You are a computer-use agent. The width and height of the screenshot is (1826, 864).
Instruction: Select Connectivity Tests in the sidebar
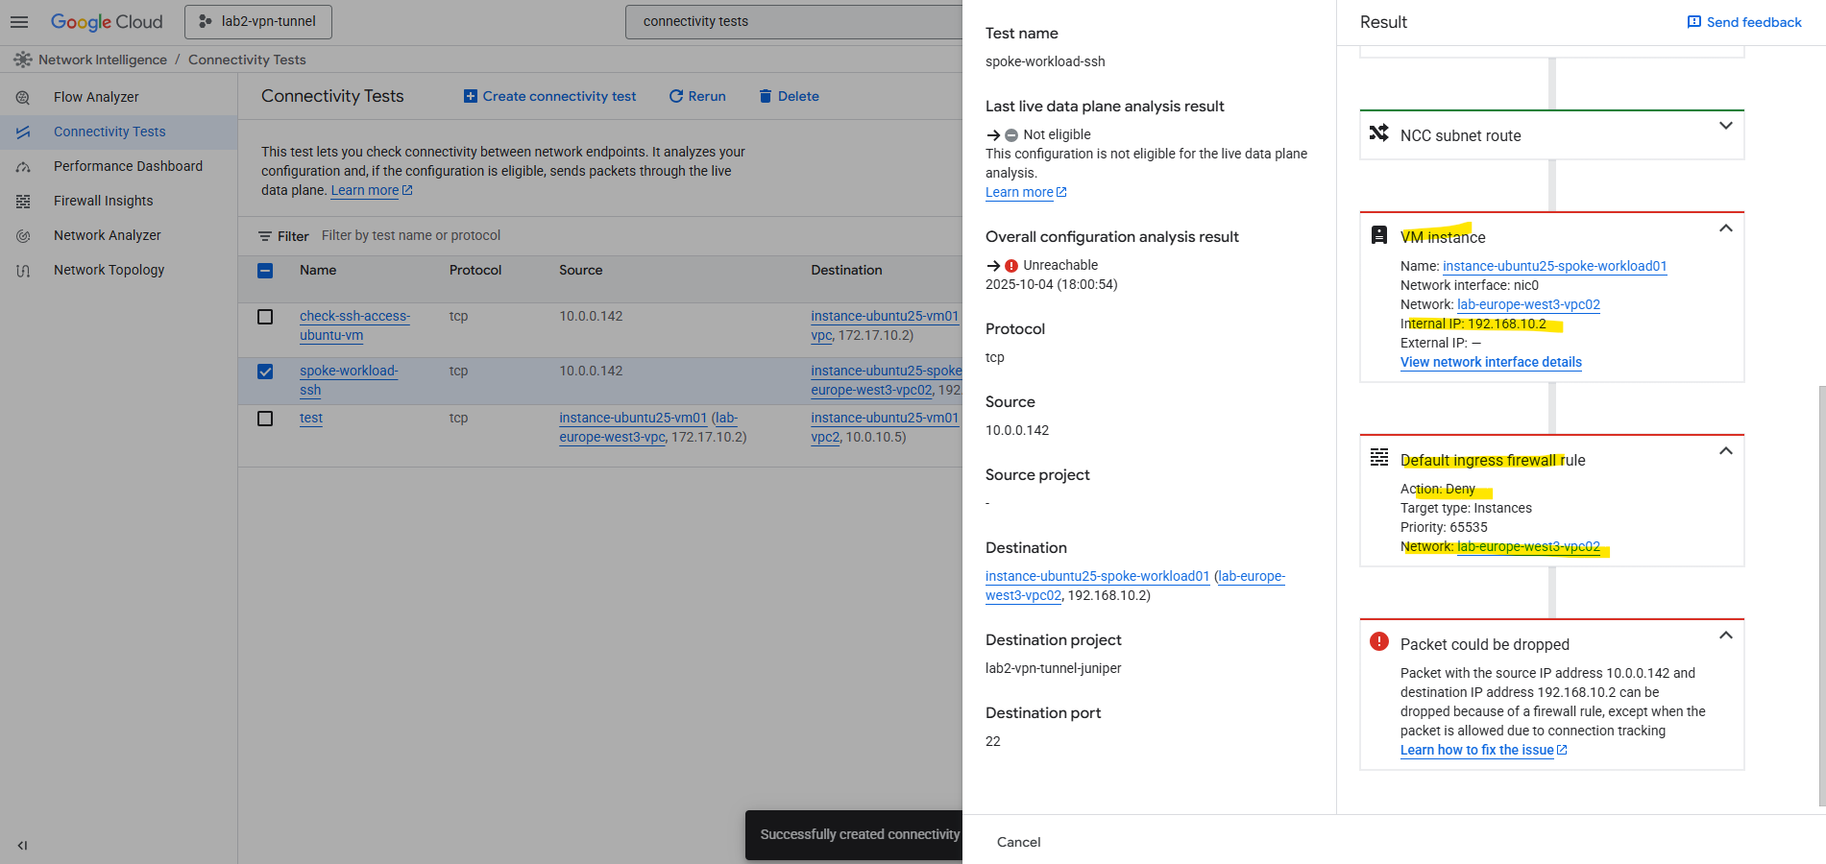pos(110,132)
